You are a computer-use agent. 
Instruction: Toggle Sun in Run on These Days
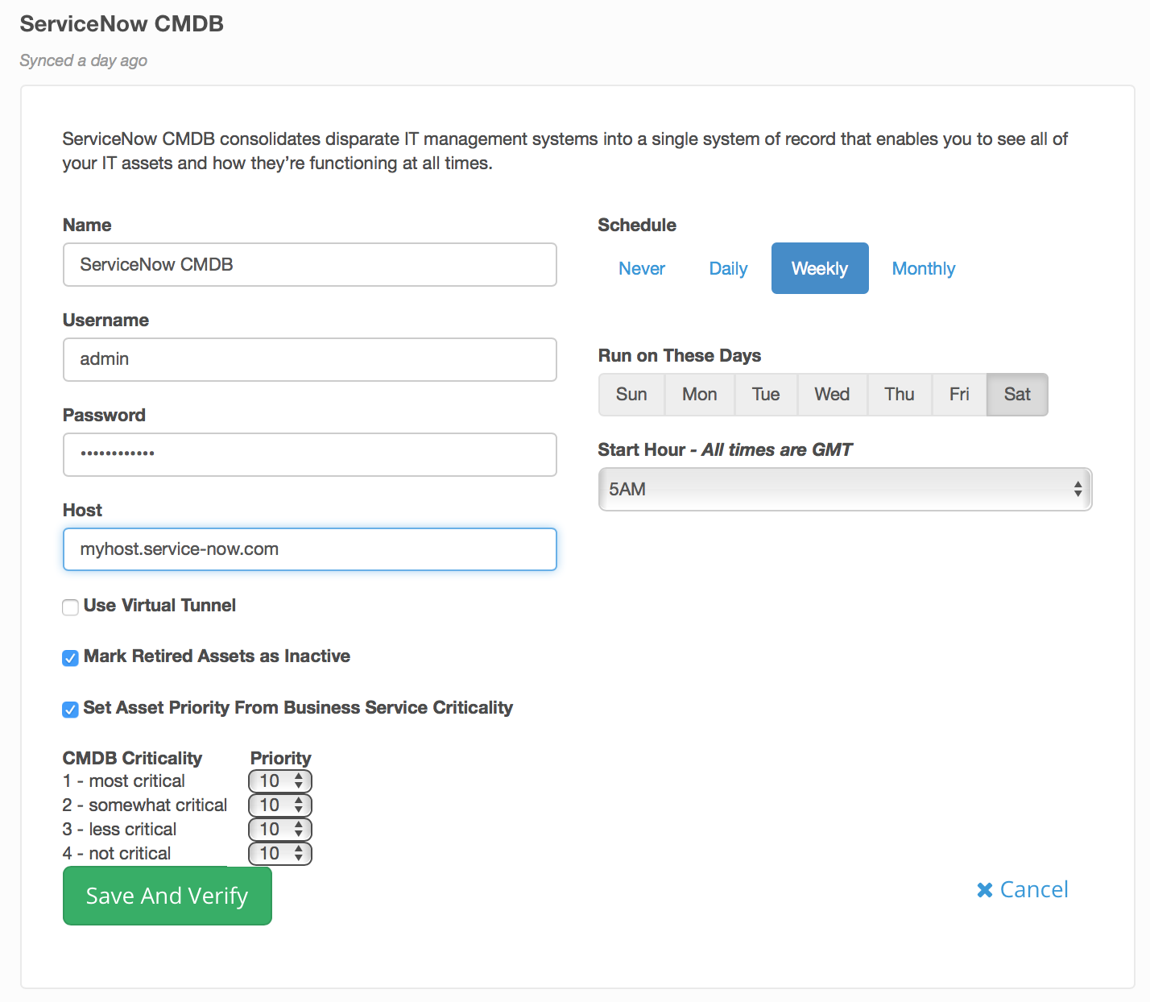coord(631,395)
